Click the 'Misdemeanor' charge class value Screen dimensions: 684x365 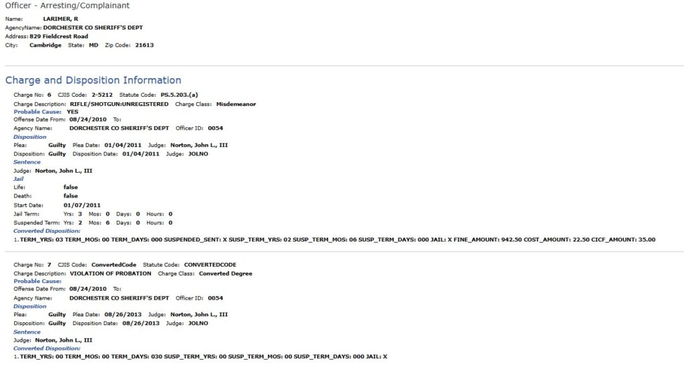236,104
